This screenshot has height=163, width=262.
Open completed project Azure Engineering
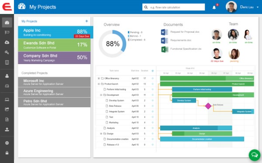point(54,92)
